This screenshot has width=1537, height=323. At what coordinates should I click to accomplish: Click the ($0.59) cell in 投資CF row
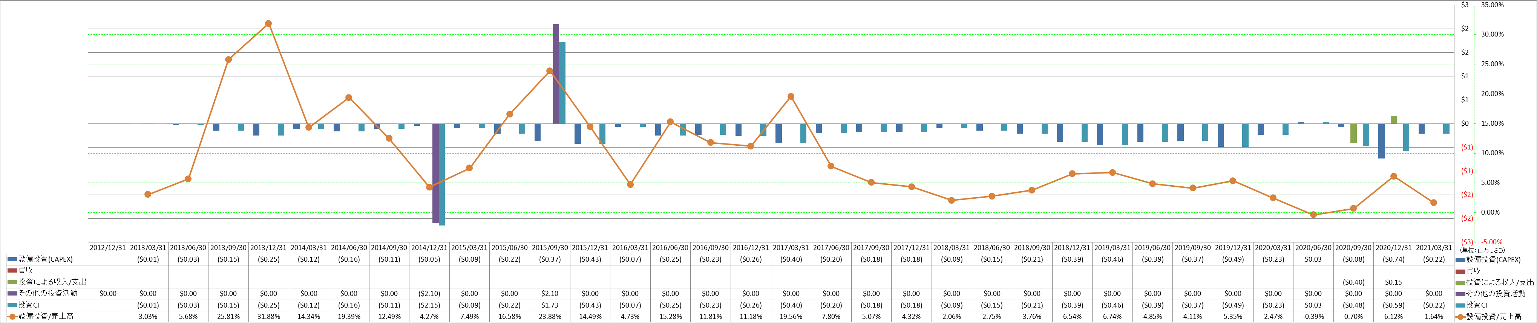[x=1394, y=305]
